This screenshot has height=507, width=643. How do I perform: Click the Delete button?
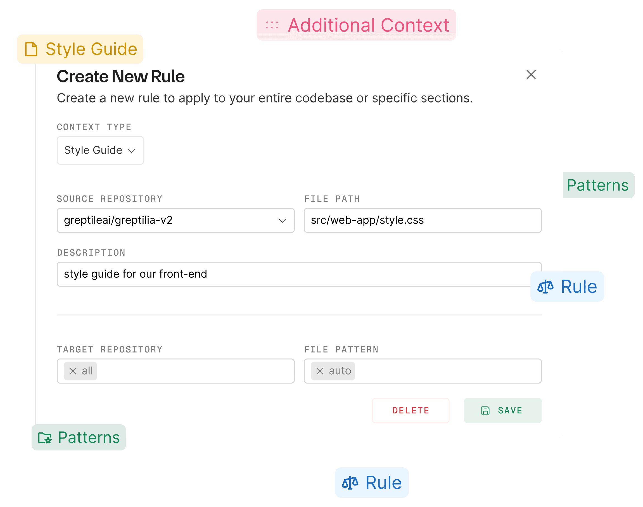[411, 411]
